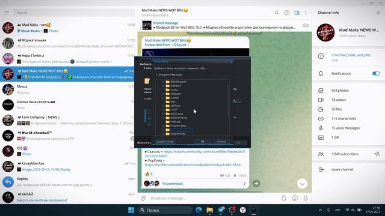Open Replies chat
The width and height of the screenshot is (385, 216).
tap(69, 182)
